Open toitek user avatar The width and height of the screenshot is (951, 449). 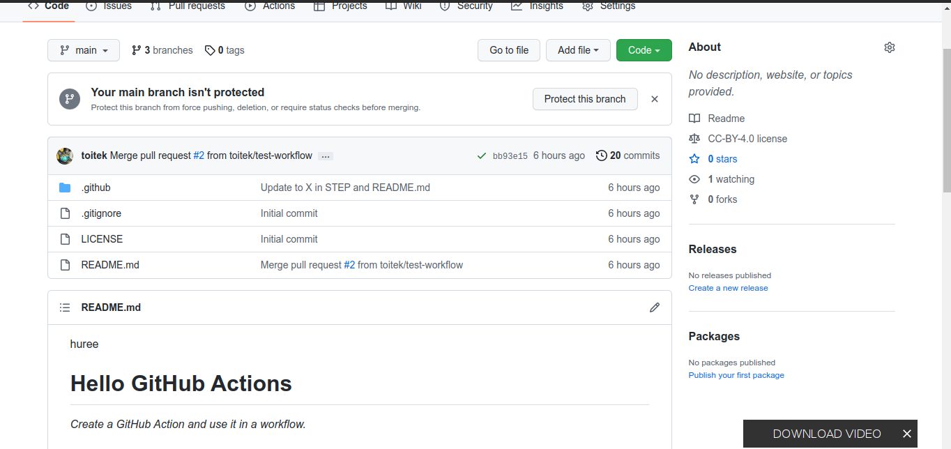point(65,156)
